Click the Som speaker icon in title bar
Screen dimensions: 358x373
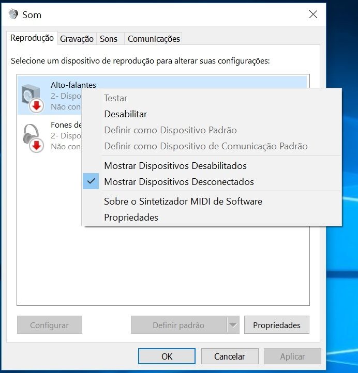[x=13, y=14]
